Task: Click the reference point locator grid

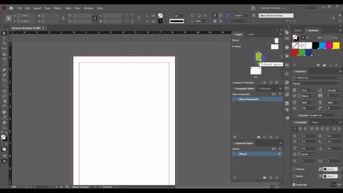Action: (9, 18)
